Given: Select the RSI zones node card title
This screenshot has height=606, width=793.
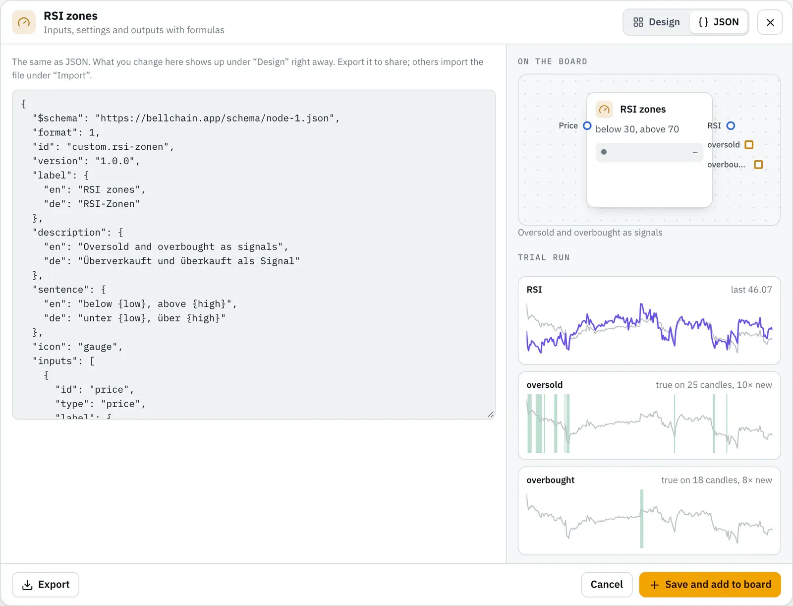Looking at the screenshot, I should pyautogui.click(x=643, y=110).
